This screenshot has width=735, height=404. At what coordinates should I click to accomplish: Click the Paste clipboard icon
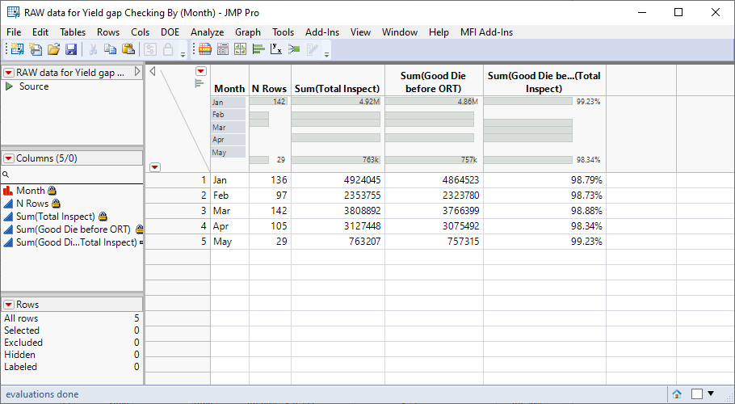128,49
